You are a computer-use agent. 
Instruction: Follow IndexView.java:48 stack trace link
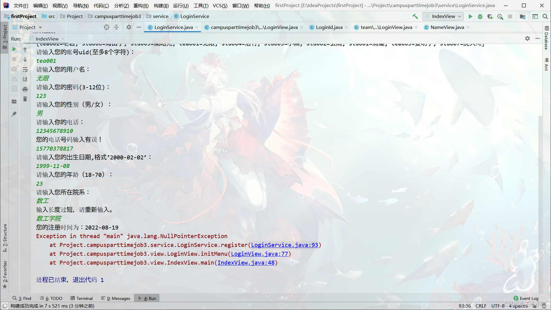(246, 262)
